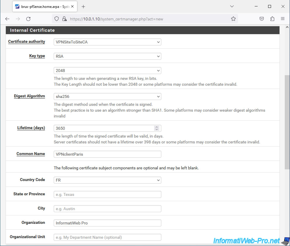Click the City label

pyautogui.click(x=41, y=208)
